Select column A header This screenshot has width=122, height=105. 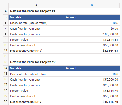point(36,5)
